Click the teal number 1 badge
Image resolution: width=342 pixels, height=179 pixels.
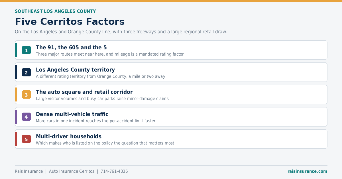pos(26,50)
